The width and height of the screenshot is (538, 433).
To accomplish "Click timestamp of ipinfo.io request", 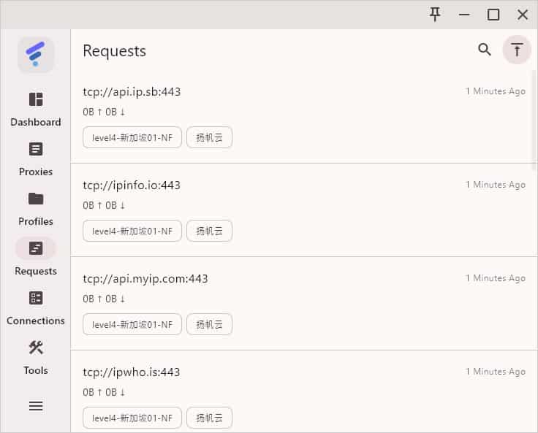I will [496, 185].
